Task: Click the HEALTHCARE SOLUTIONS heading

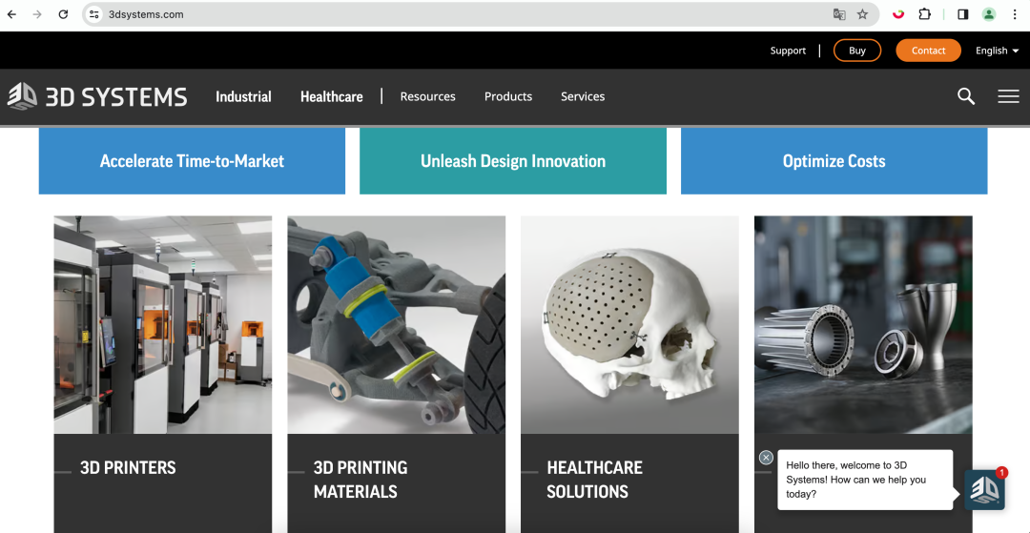Action: (594, 480)
